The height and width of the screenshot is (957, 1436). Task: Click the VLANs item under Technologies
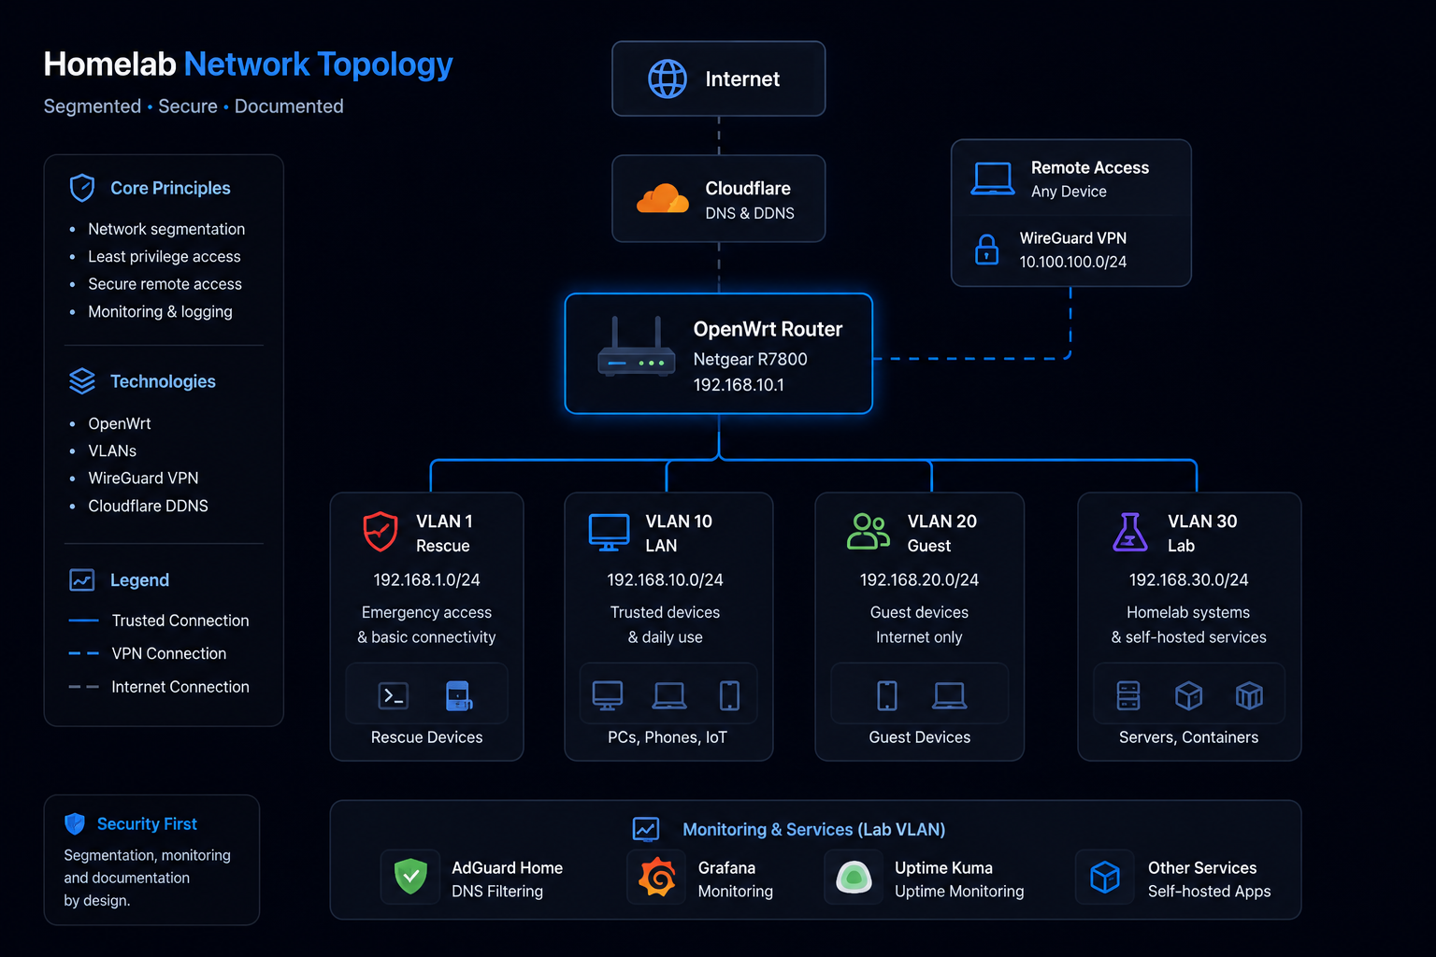[x=112, y=450]
